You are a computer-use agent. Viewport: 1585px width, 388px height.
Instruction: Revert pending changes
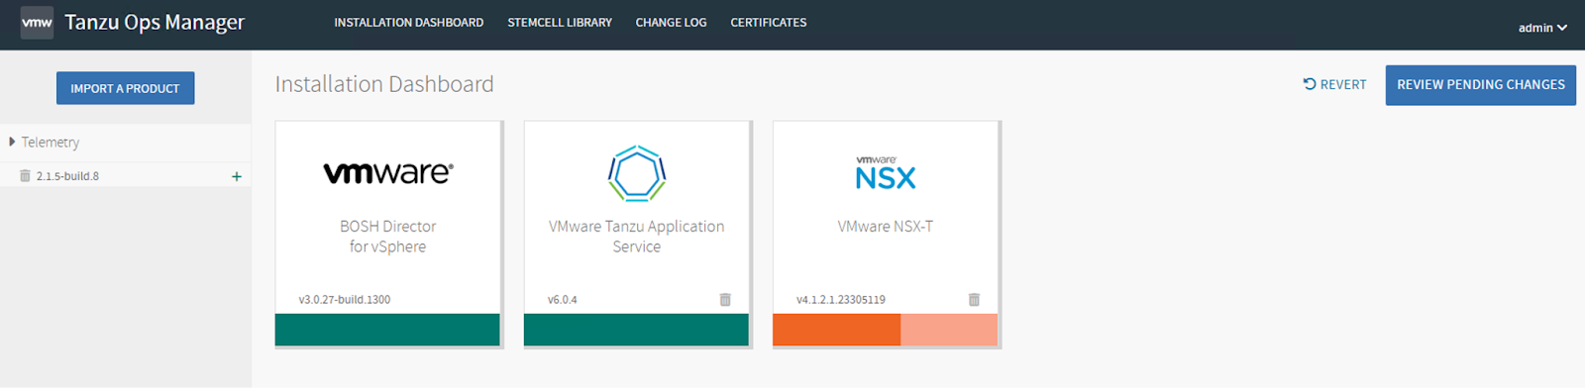tap(1334, 85)
